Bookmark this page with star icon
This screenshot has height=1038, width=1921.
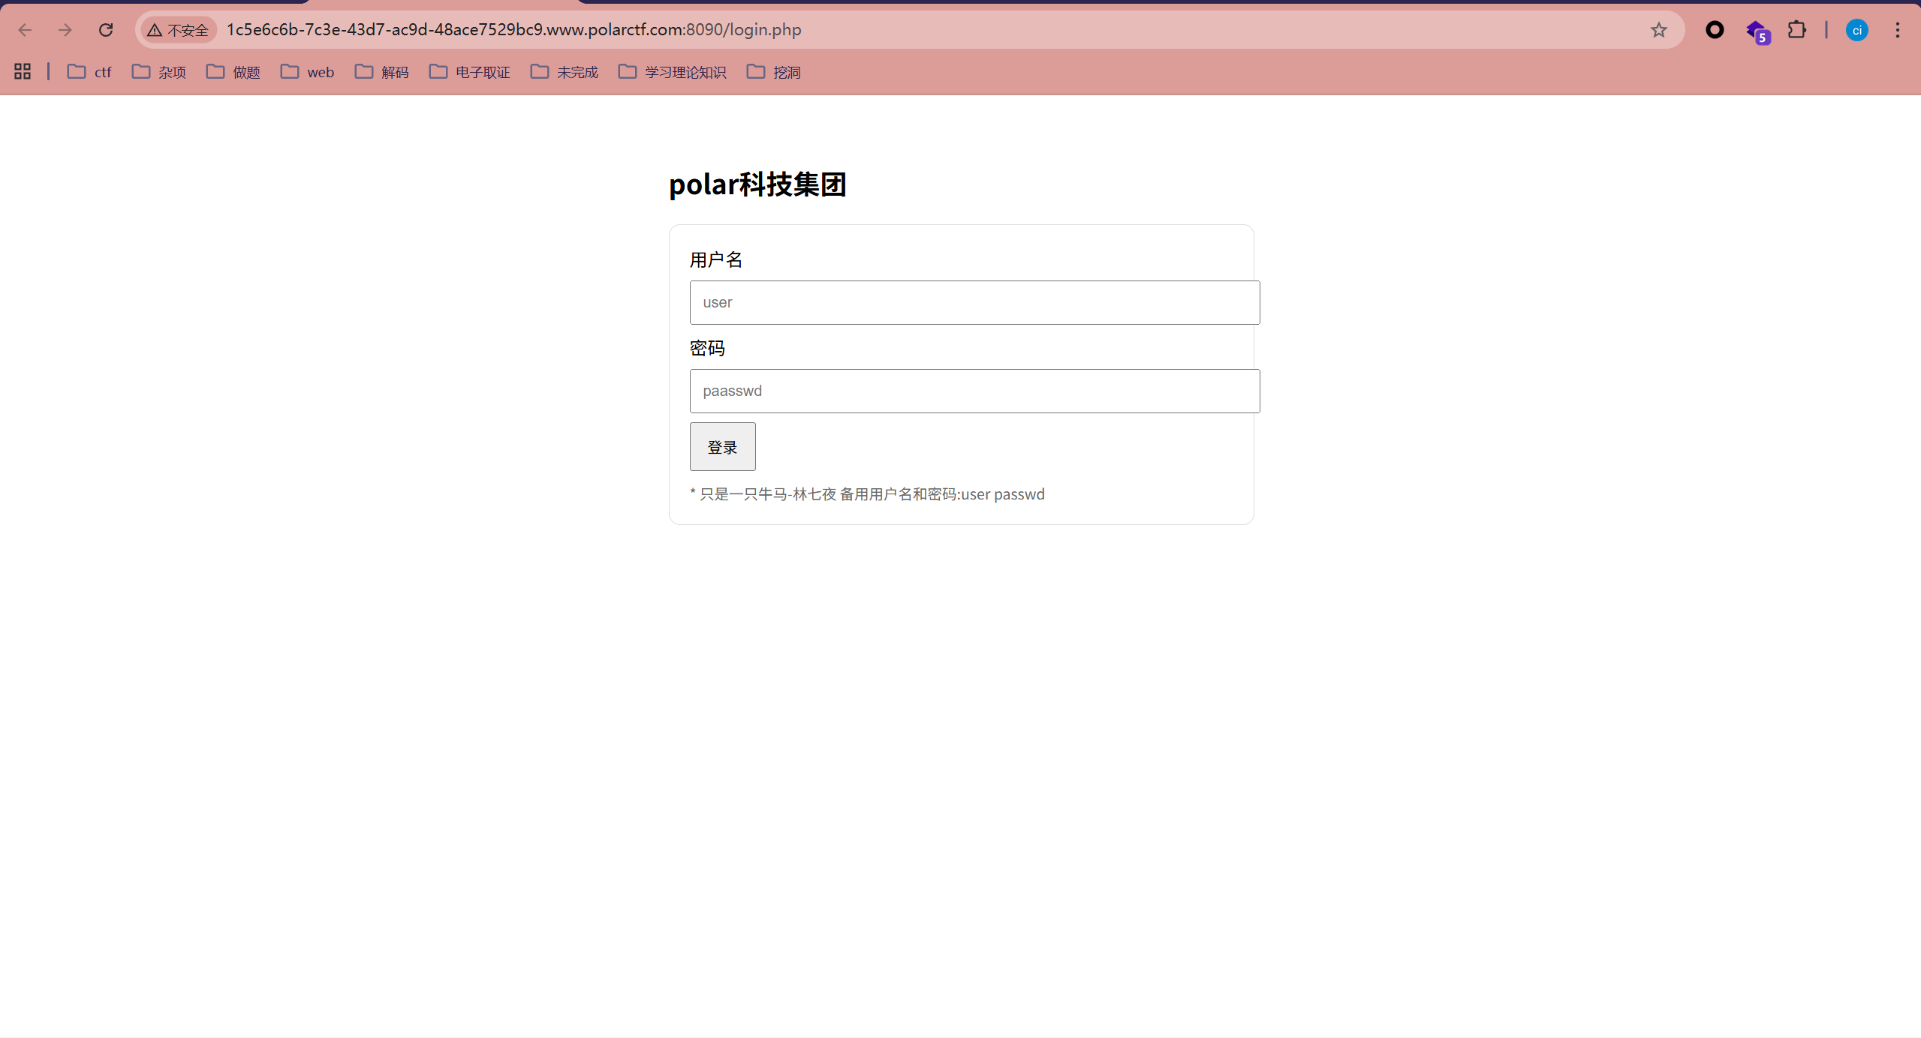(x=1658, y=30)
